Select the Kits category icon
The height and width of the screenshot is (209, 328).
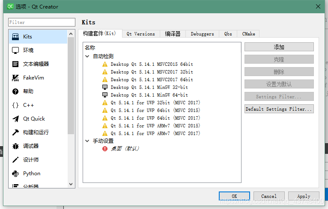pyautogui.click(x=15, y=37)
